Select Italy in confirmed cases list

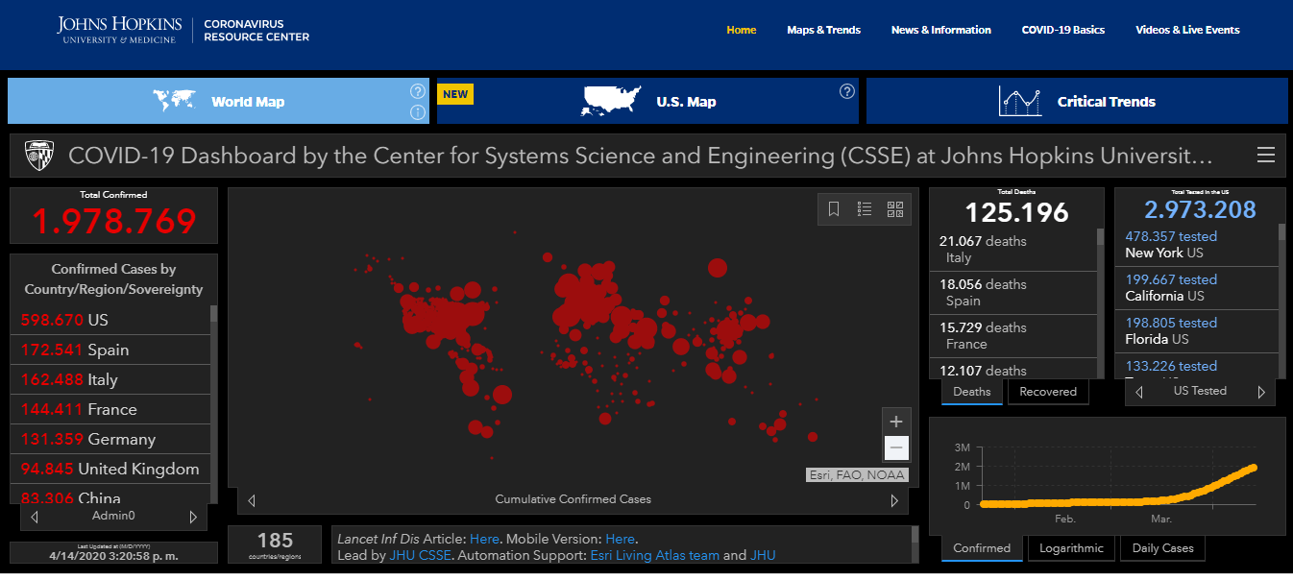[110, 379]
